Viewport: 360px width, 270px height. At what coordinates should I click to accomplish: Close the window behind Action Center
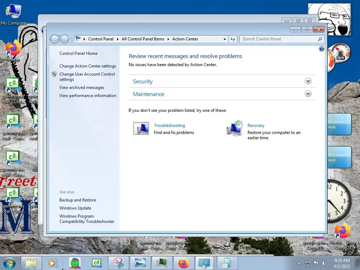pyautogui.click(x=310, y=20)
